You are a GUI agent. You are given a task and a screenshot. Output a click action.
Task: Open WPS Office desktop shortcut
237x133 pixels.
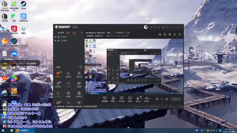[x=5, y=80]
